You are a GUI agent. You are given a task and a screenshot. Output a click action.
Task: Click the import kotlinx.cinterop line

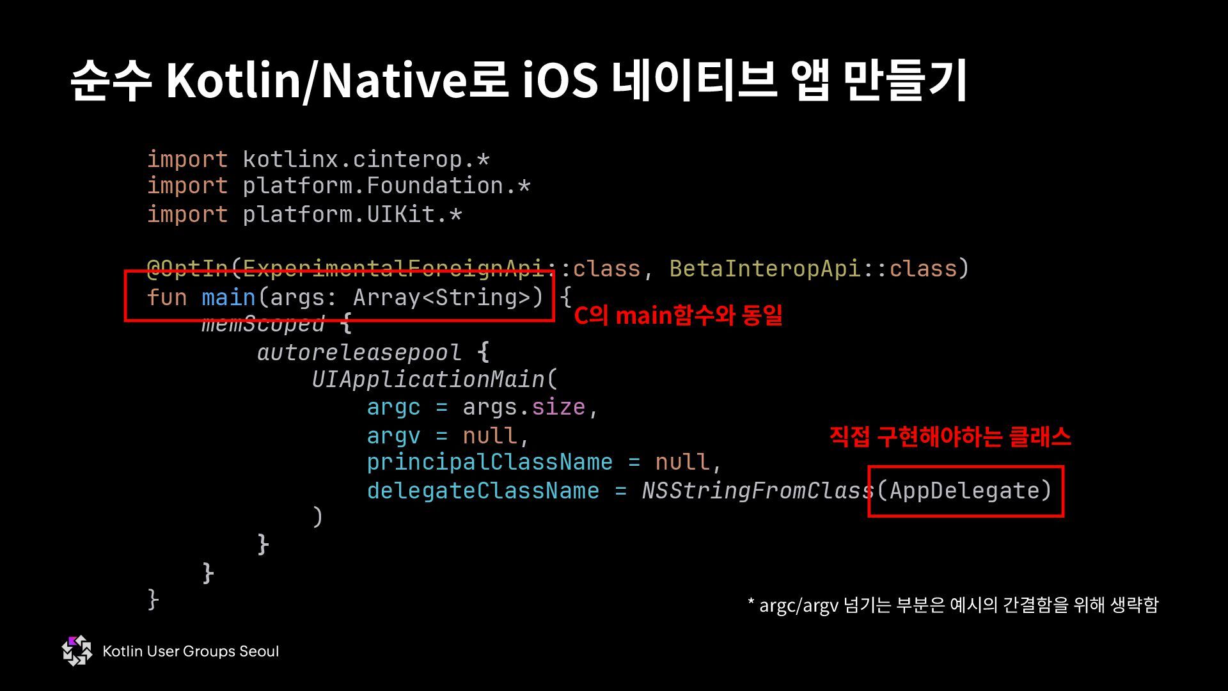[318, 159]
